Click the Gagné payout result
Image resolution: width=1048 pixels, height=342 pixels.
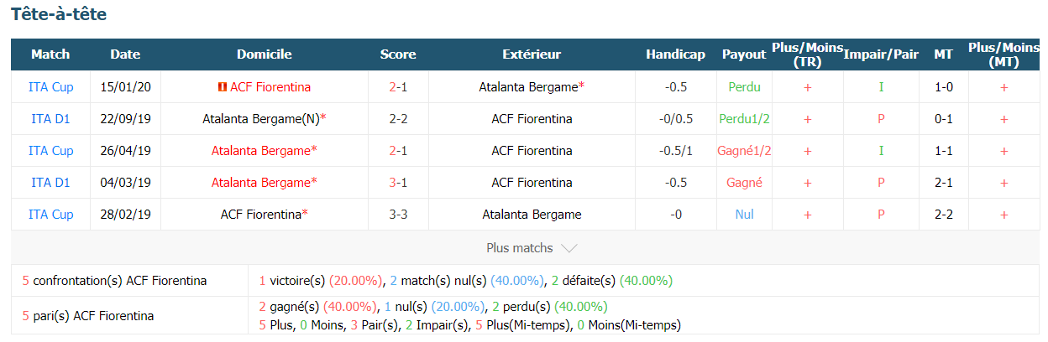coord(744,183)
